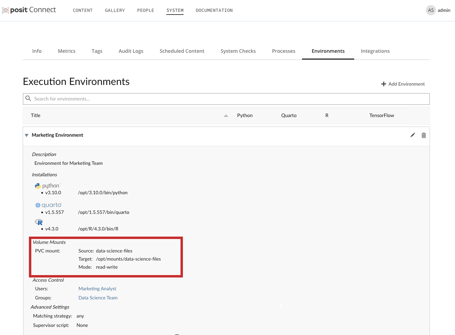This screenshot has height=335, width=455.
Task: Click the R path /opt/R/4.3.0/bin/R
Action: 98,229
